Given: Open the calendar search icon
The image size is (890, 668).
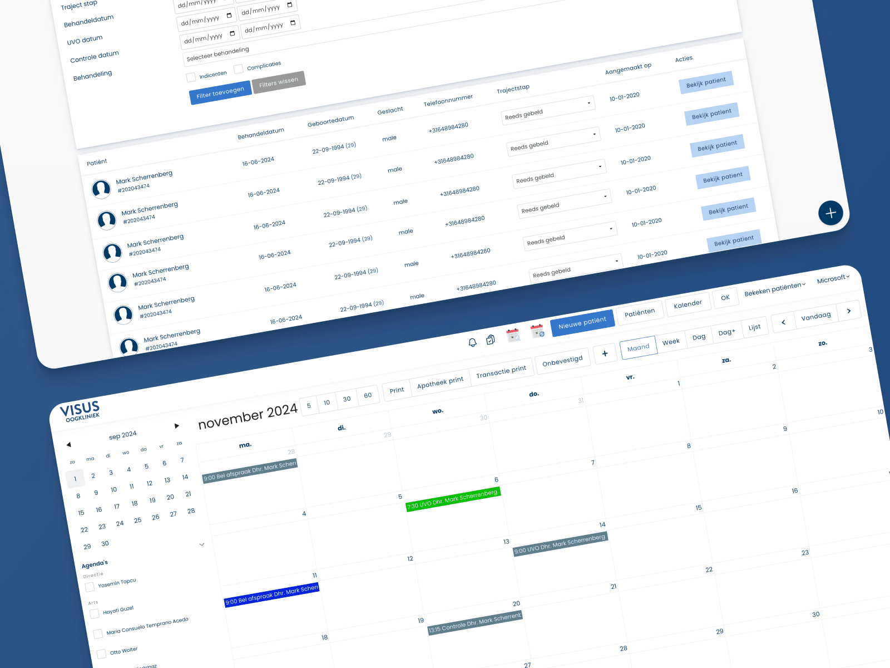Looking at the screenshot, I should pyautogui.click(x=513, y=335).
